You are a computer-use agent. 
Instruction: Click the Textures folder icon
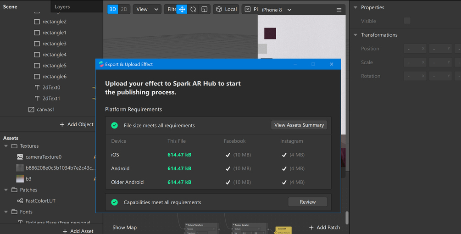pyautogui.click(x=14, y=146)
